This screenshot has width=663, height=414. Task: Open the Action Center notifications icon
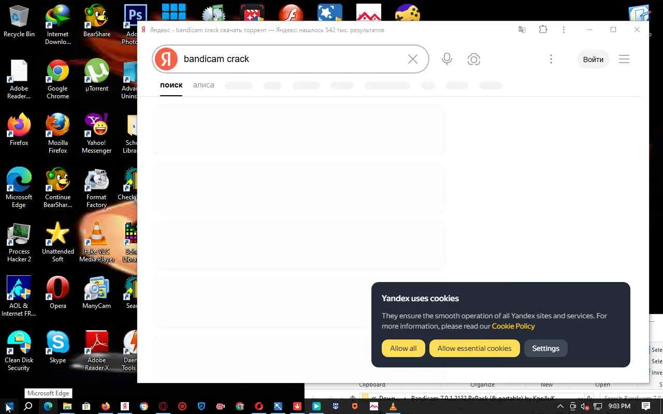tap(646, 406)
